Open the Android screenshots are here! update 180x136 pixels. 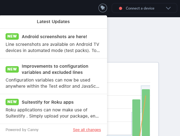click(x=54, y=37)
